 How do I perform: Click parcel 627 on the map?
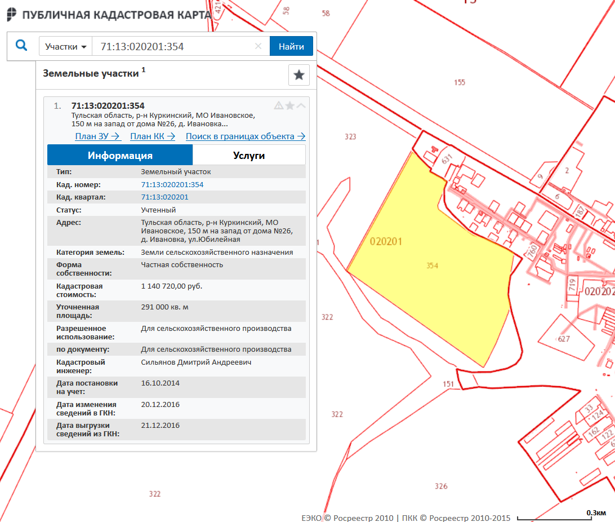point(563,337)
